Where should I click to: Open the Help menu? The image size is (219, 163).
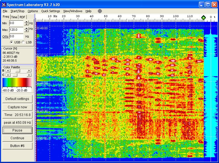[x=89, y=11]
